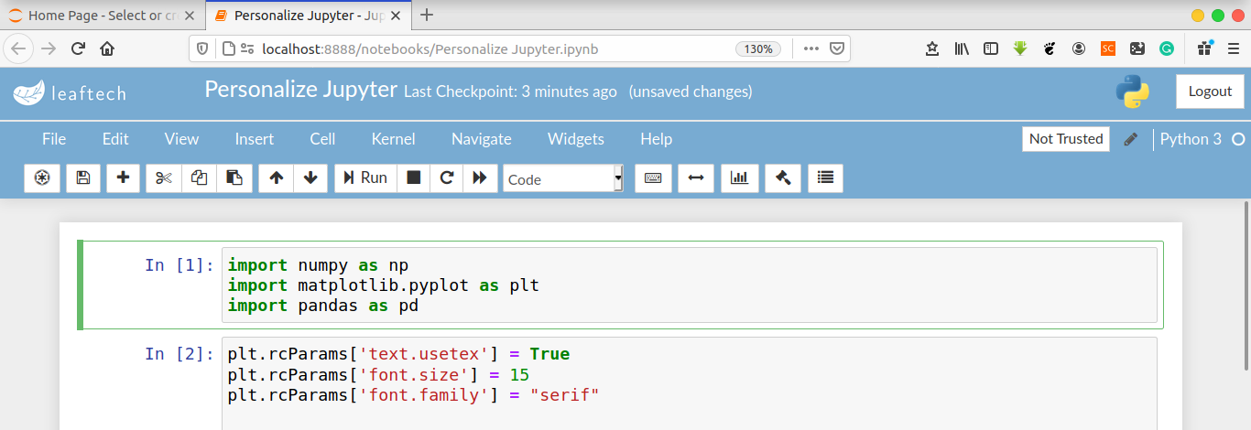Restart kernel and rerun all cells (fast-forward icon)

(x=480, y=178)
